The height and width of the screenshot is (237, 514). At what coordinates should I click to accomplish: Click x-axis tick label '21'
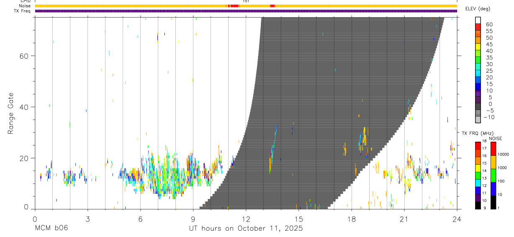coord(404,219)
